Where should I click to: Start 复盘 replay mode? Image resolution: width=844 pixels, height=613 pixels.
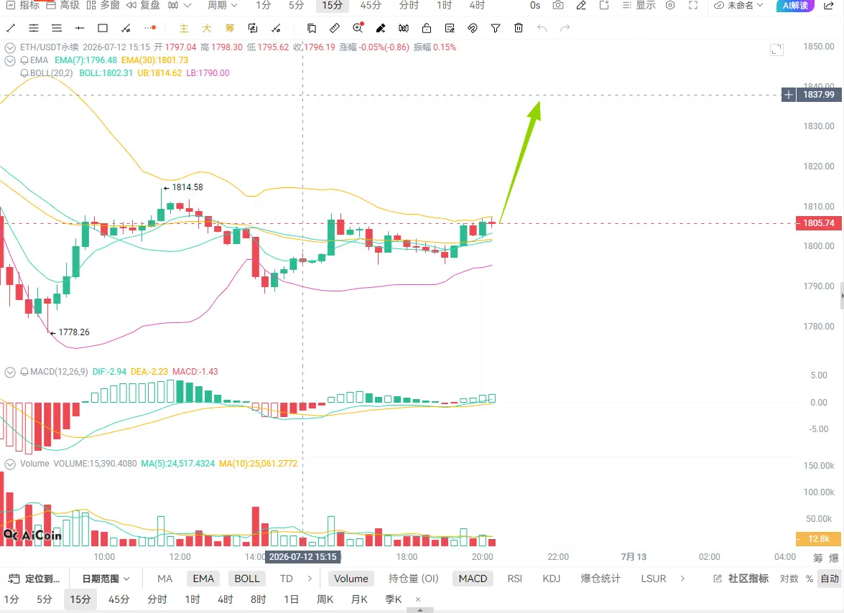(x=143, y=5)
